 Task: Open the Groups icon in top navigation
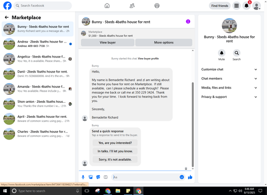157,6
